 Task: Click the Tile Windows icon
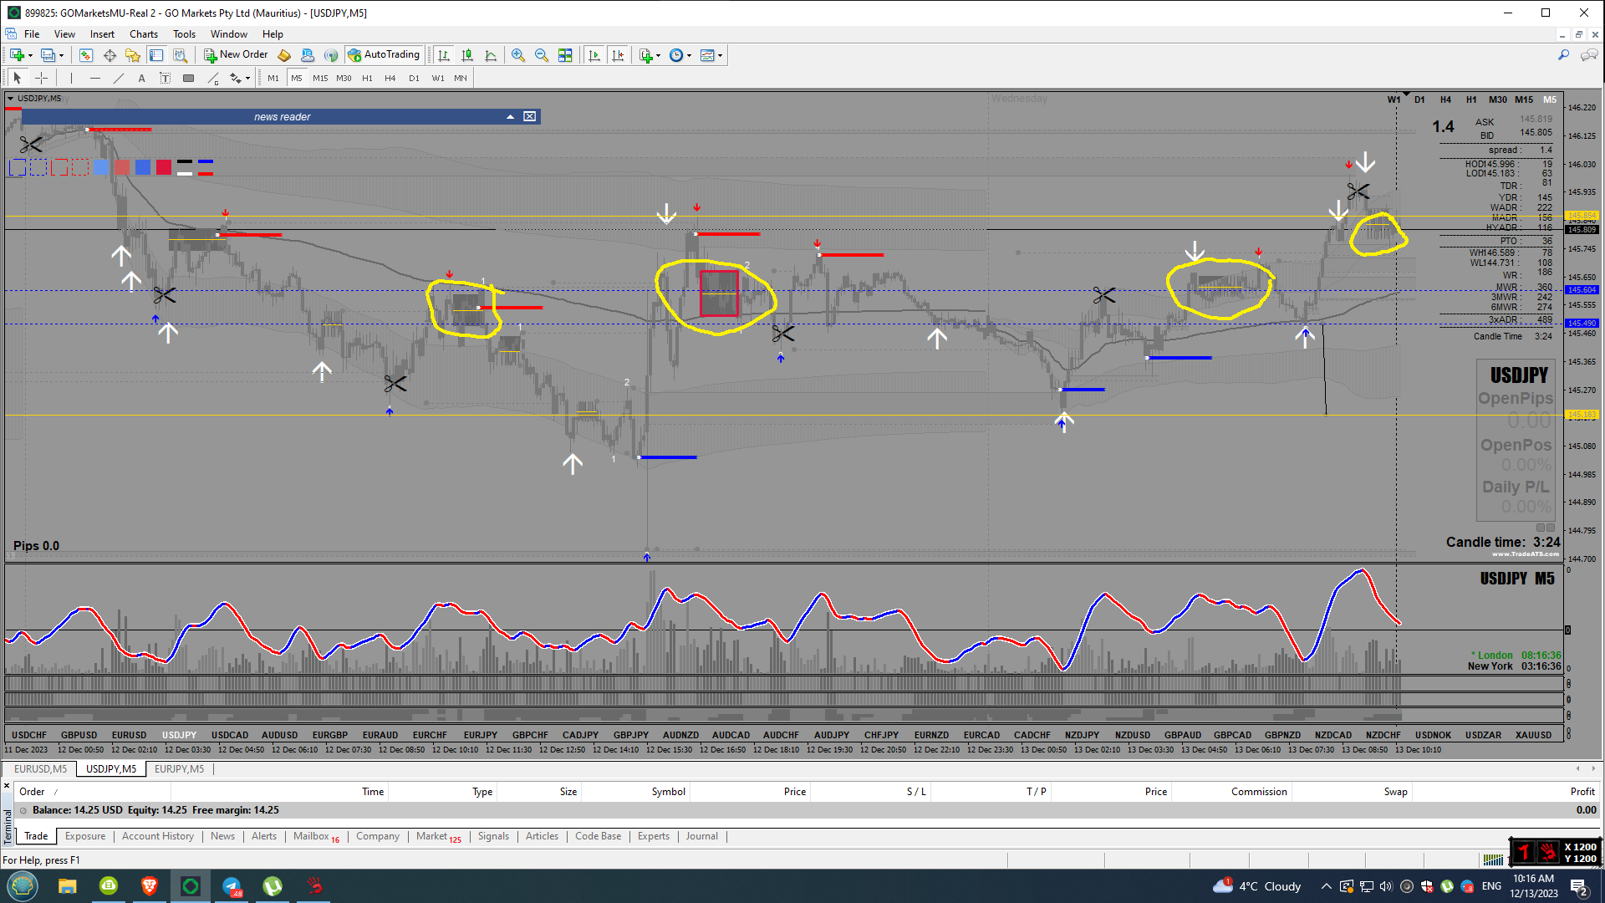(x=565, y=55)
